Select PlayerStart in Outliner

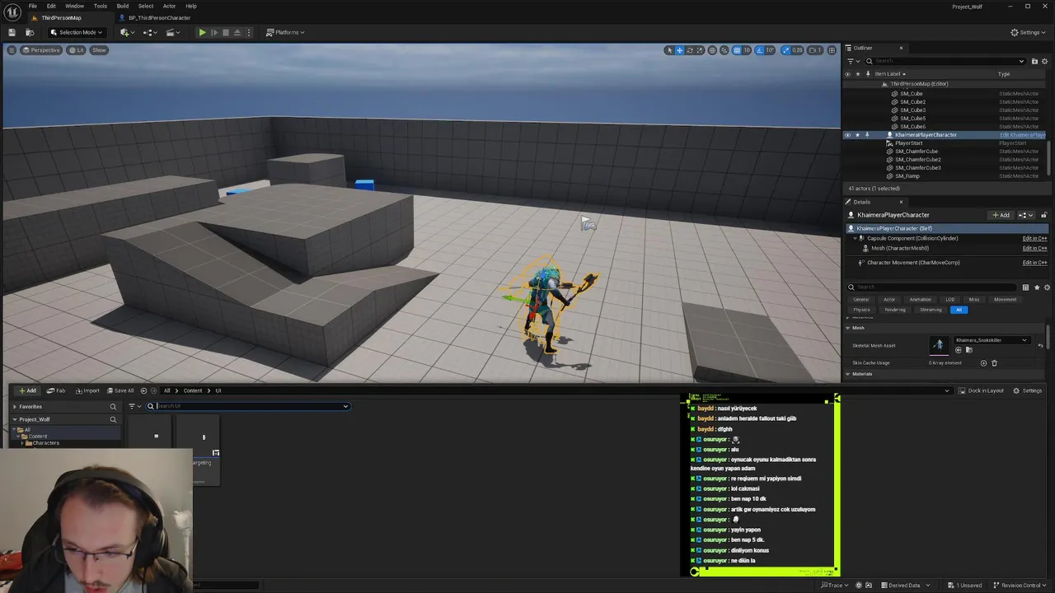coord(908,143)
